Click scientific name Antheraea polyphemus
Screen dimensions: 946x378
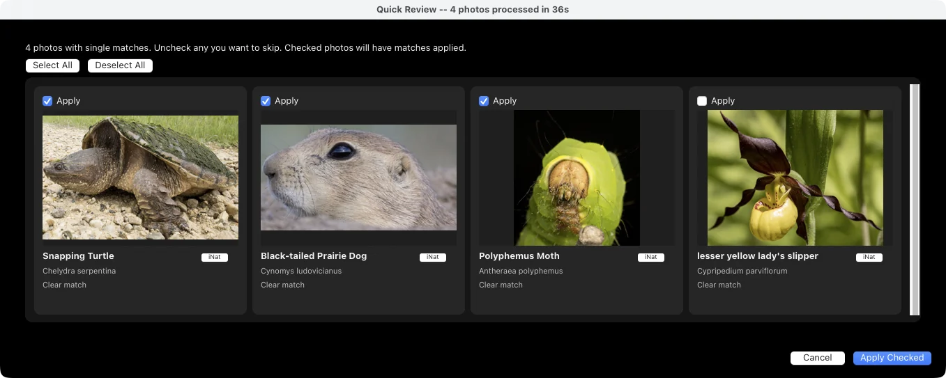coord(521,271)
